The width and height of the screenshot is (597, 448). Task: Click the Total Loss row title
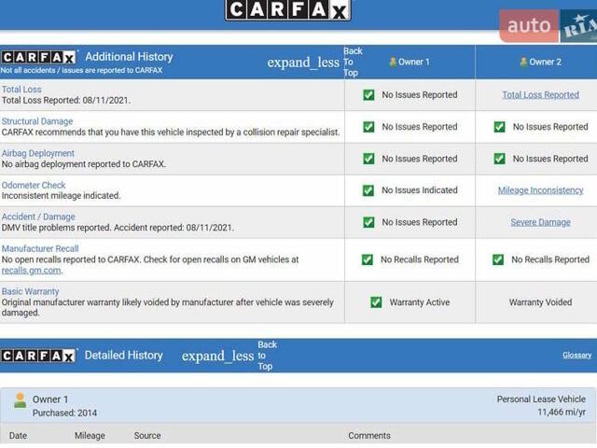(21, 90)
